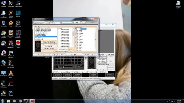Viewport: 184px width, 103px height.
Task: Click Move Attrib up arrow
Action: [73, 49]
